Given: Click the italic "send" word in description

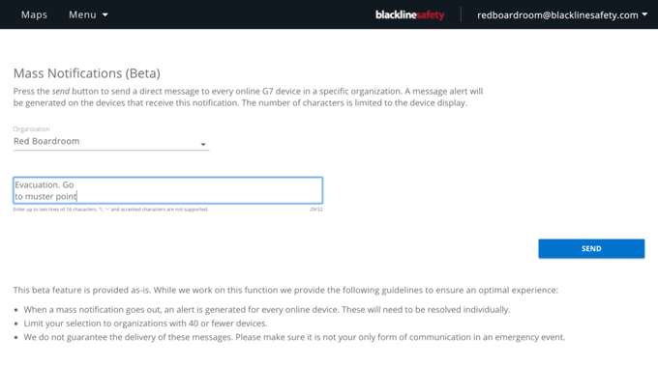Looking at the screenshot, I should [61, 92].
